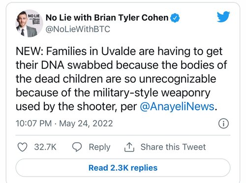Click the Share this Tweet text
246x183 pixels.
coord(173,147)
